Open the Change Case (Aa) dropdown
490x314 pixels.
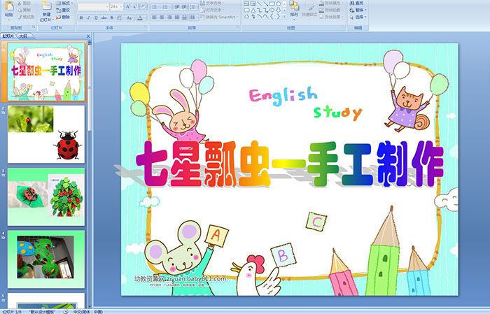(129, 17)
